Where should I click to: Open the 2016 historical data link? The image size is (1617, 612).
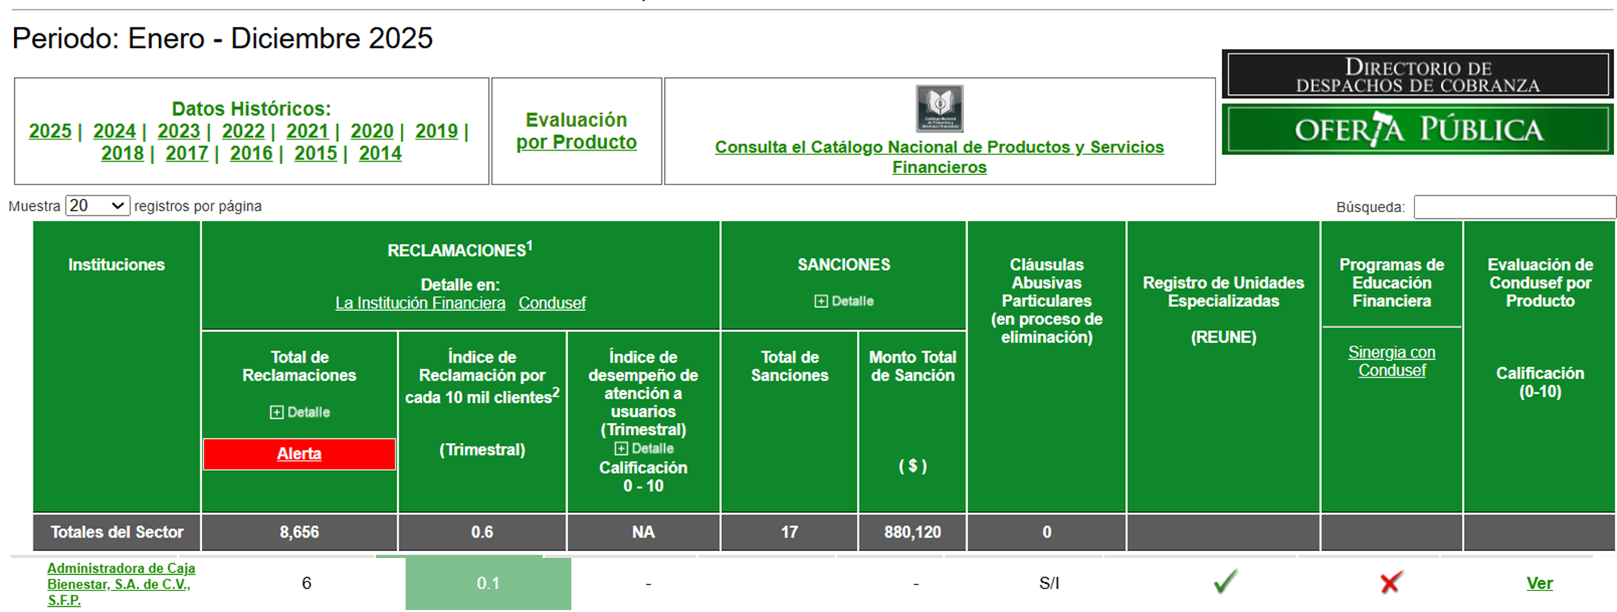pos(251,154)
